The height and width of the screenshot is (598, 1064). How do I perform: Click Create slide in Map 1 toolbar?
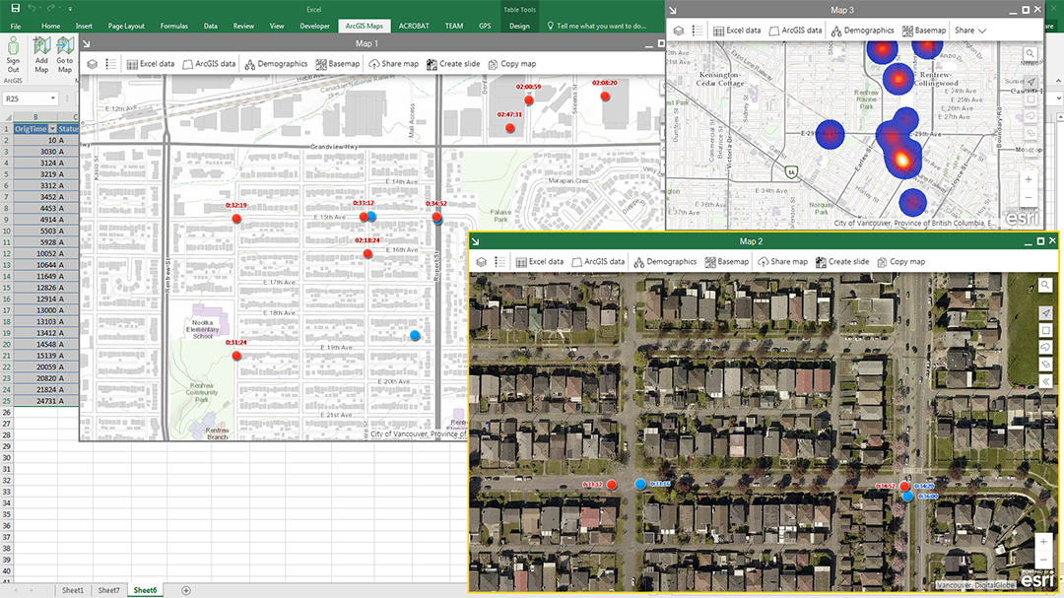click(453, 64)
